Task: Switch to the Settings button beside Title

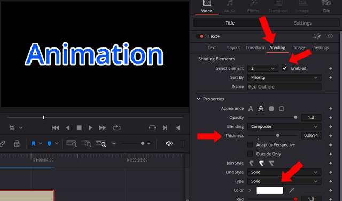Action: point(302,23)
